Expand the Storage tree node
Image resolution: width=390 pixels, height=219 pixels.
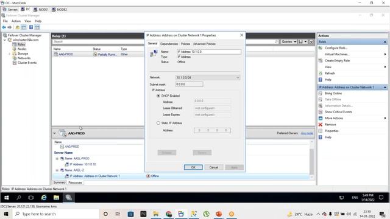[10, 54]
